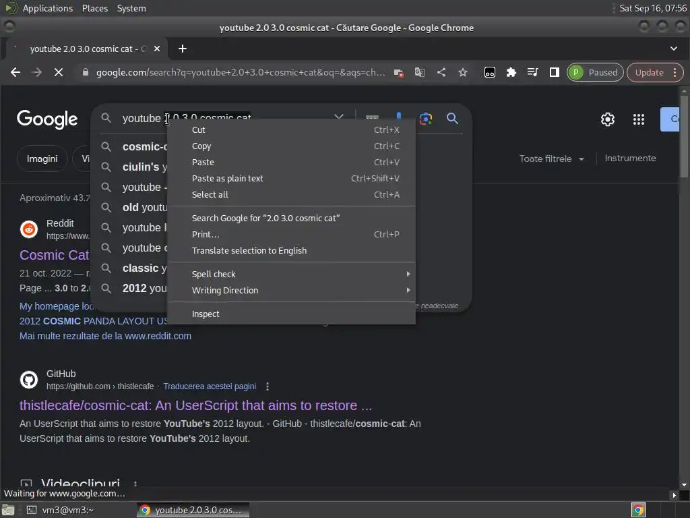
Task: Expand the tab search chevron
Action: tap(674, 49)
